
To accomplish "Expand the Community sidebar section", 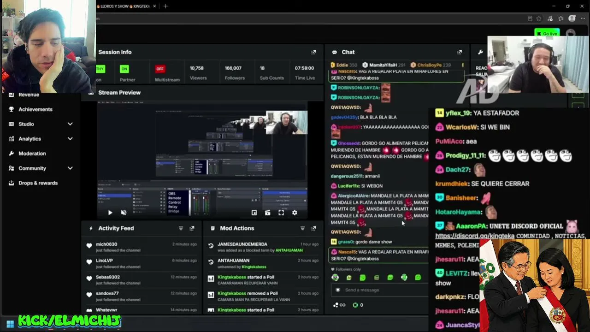I will (70, 168).
